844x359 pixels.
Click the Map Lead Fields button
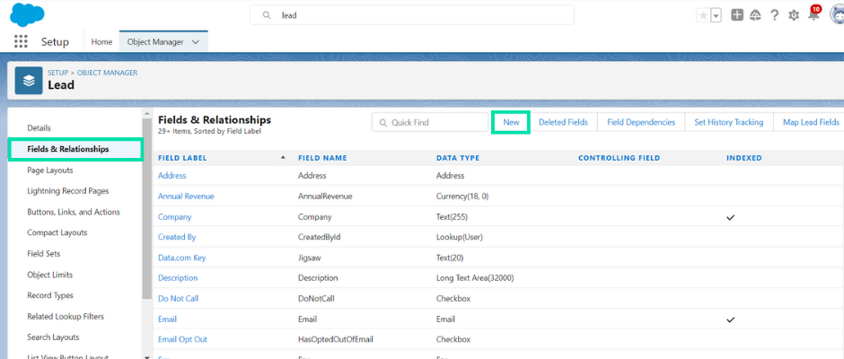pyautogui.click(x=811, y=122)
